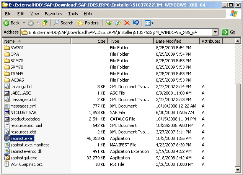Click the sapinstgui.exe application icon
The image size is (243, 175).
tap(7, 158)
